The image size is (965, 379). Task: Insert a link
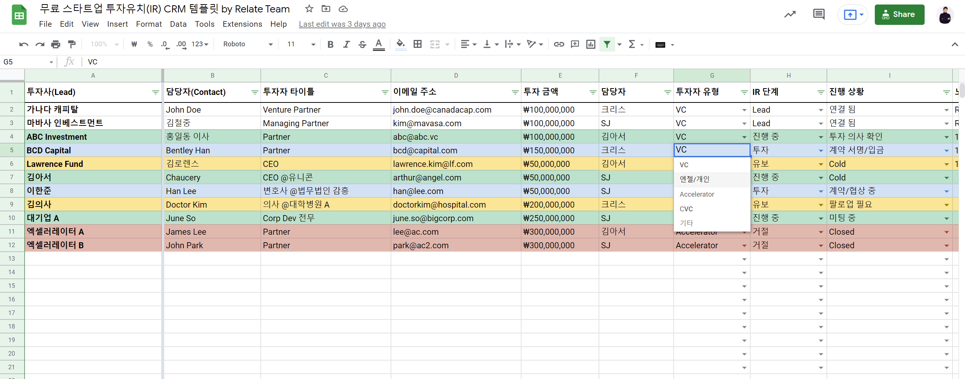(559, 44)
